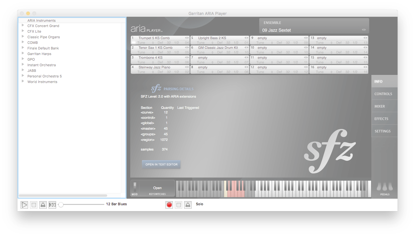Click the Open keyswitches display
This screenshot has width=415, height=236.
[x=157, y=188]
